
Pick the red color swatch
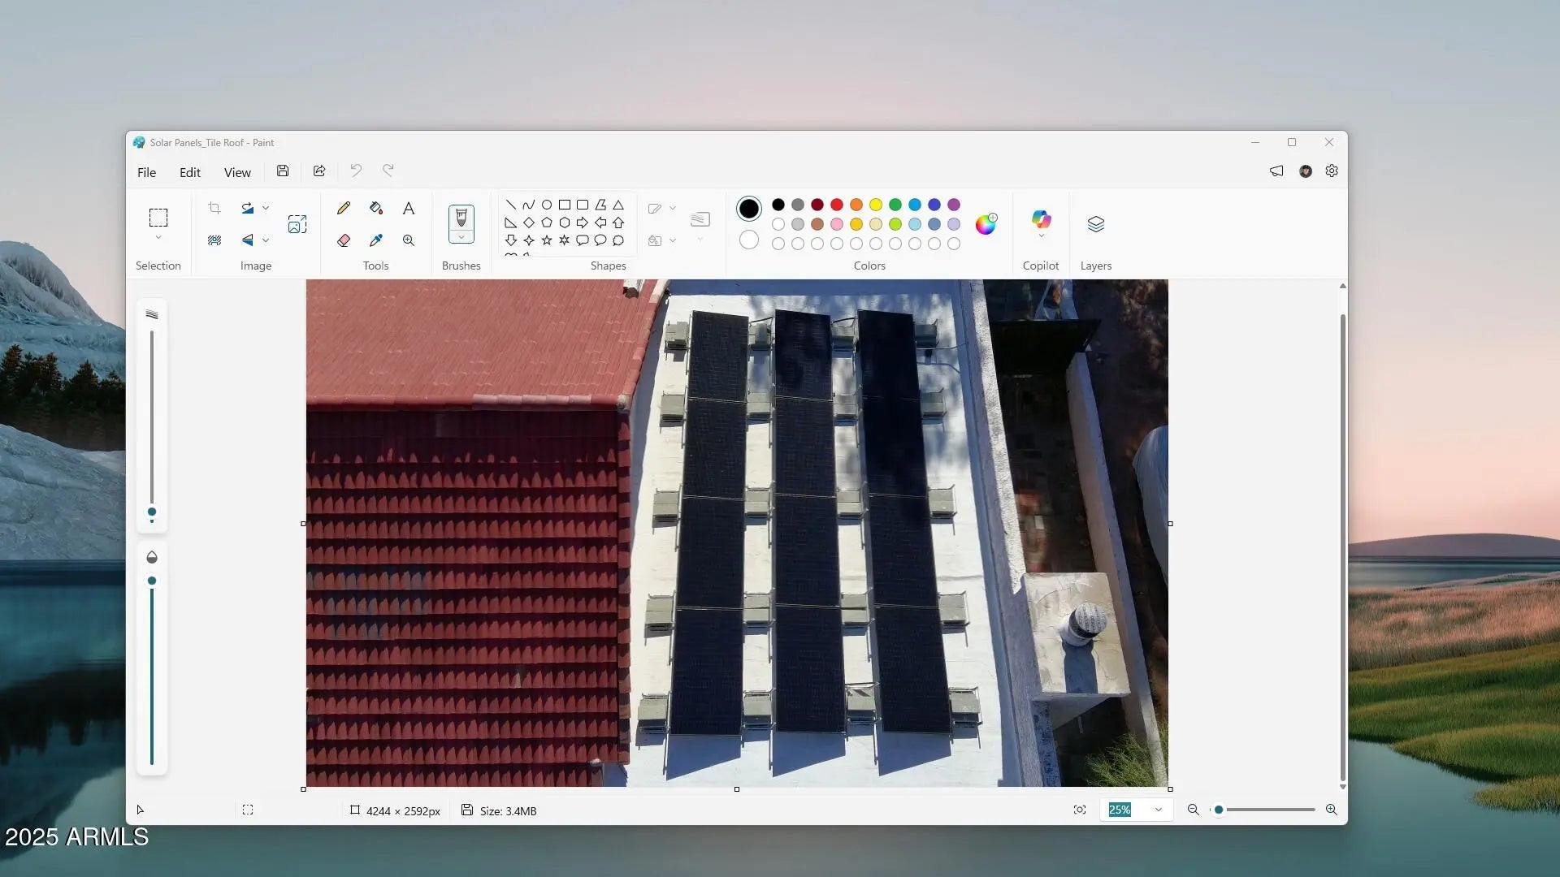pyautogui.click(x=837, y=205)
